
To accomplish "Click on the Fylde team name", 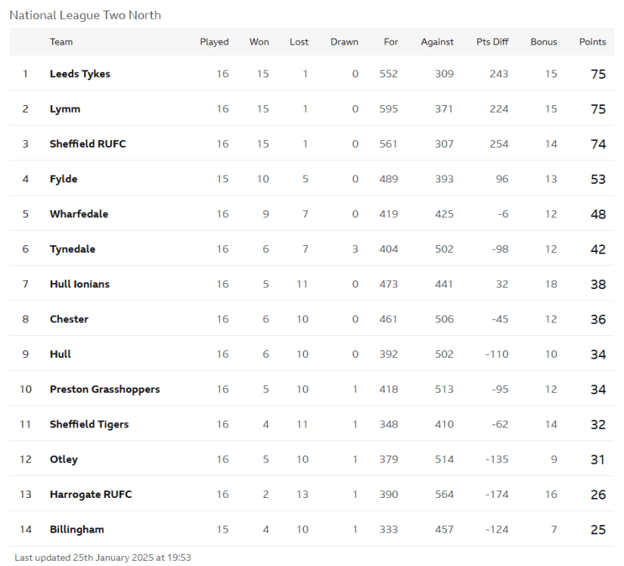I will tap(64, 179).
